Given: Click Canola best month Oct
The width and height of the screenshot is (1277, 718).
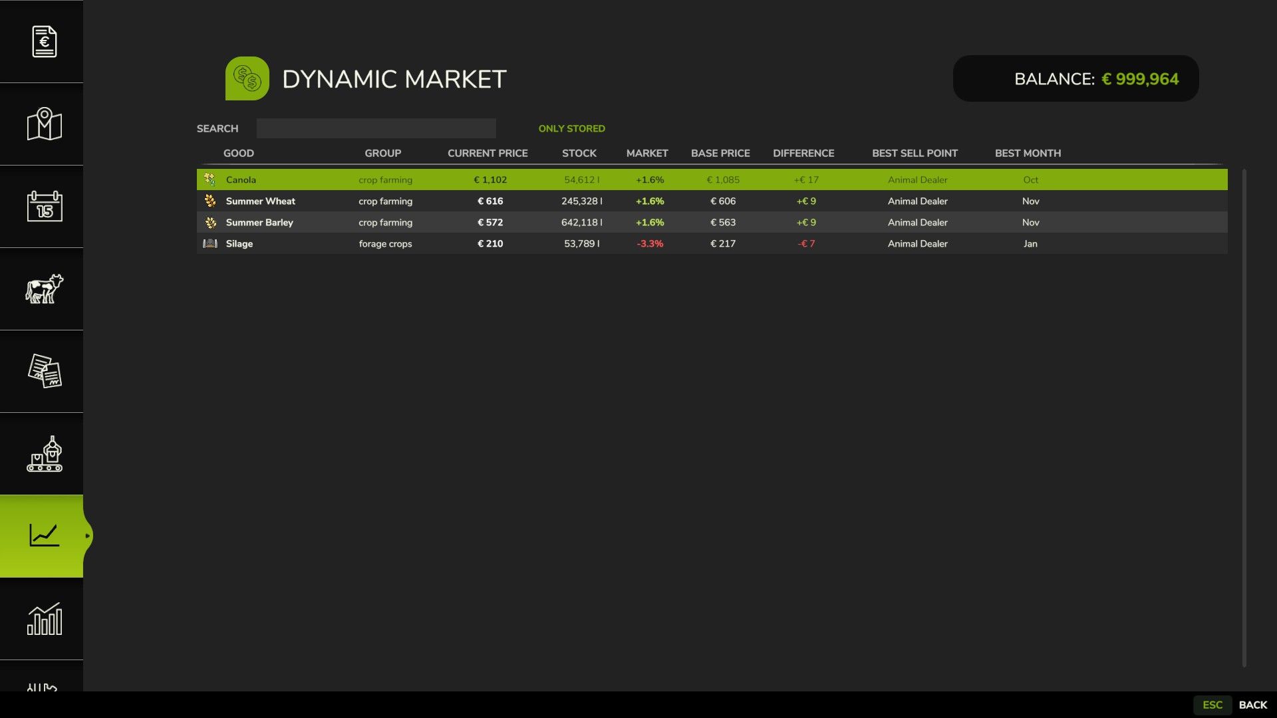Looking at the screenshot, I should pyautogui.click(x=1030, y=179).
